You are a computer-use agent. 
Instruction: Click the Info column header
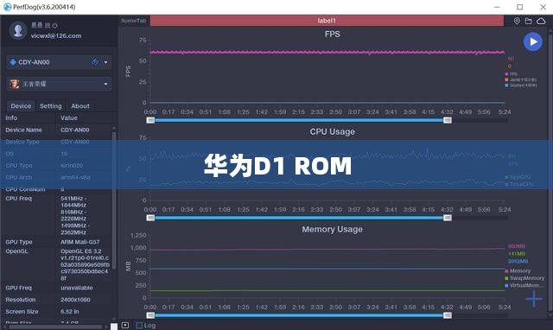tap(11, 117)
